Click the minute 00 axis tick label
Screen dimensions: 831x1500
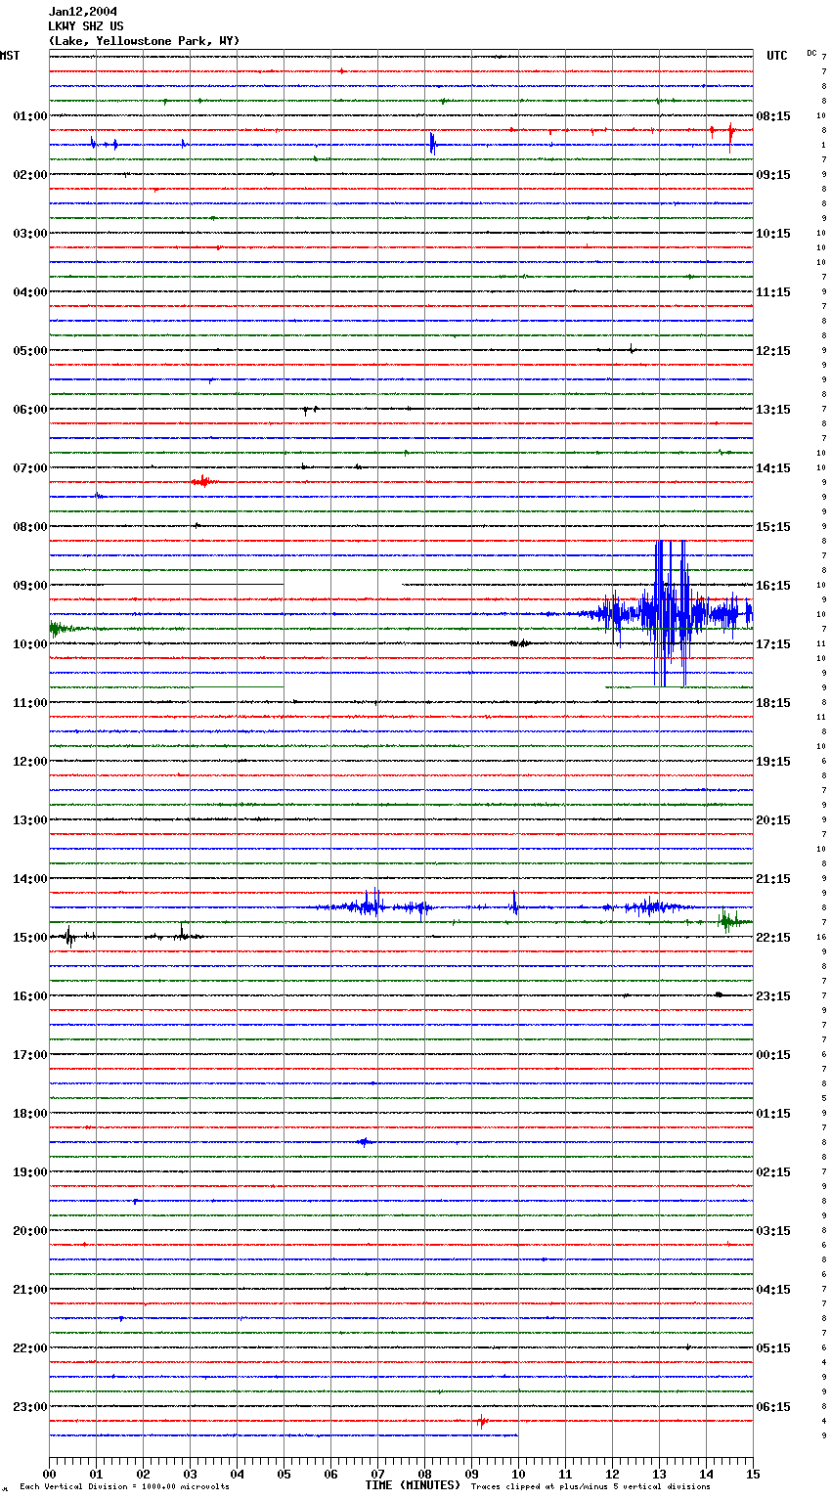click(49, 1474)
